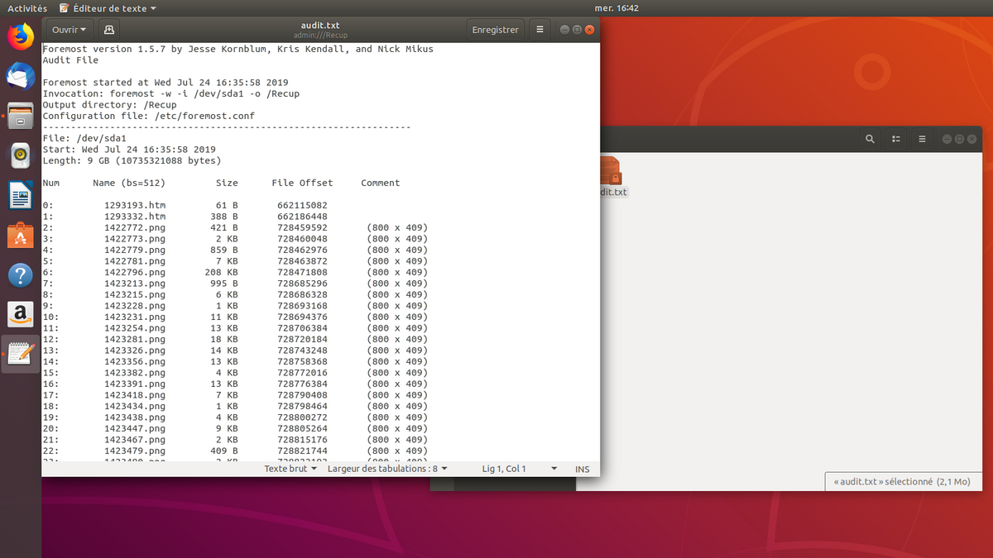The image size is (993, 558).
Task: Click Activités in the top bar
Action: 27,8
